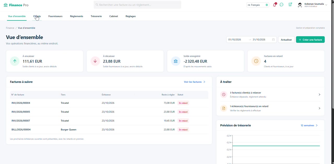Go to the Règlements tab
Screen dimensions: 334x164
(76, 16)
